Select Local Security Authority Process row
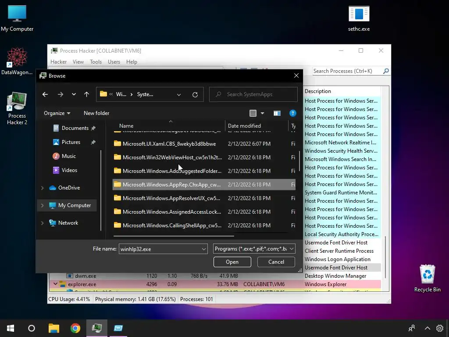The image size is (449, 337). (x=342, y=234)
